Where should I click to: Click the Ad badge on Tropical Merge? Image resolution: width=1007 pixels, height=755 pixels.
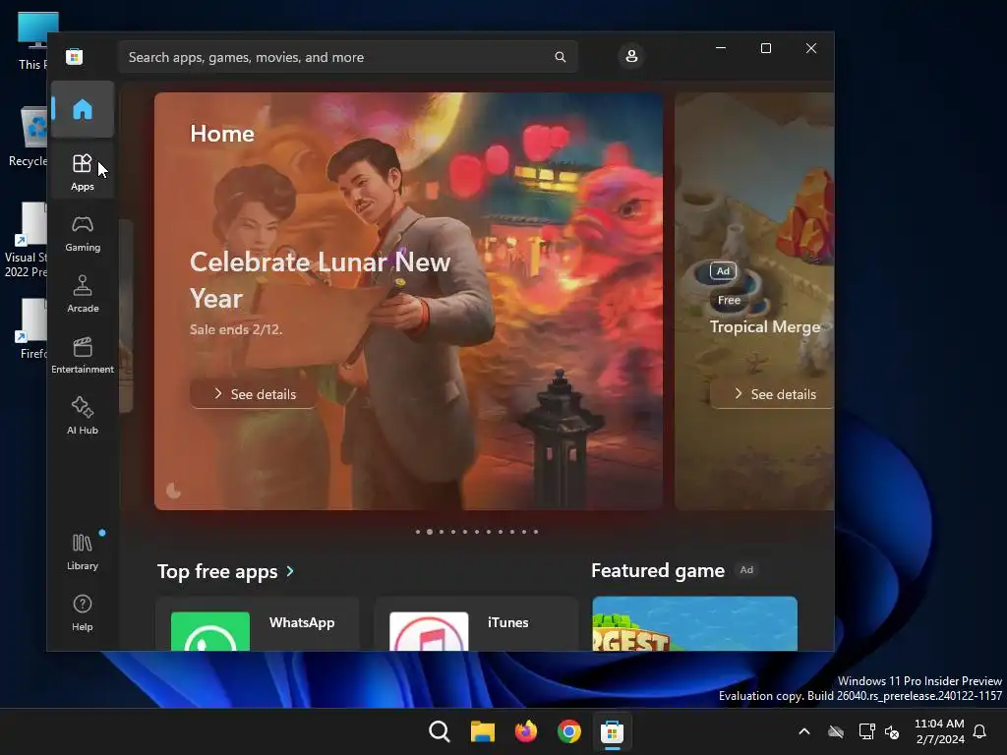tap(723, 271)
